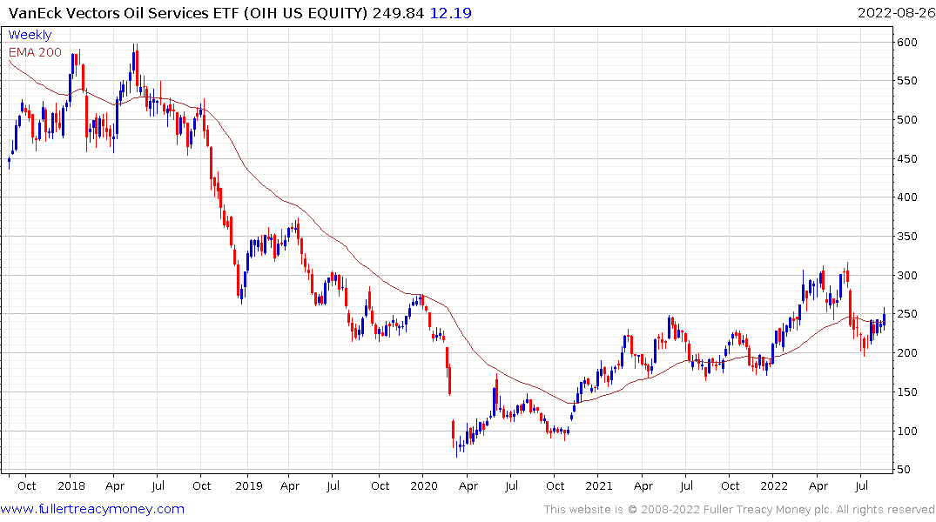The height and width of the screenshot is (522, 936).
Task: Click the blue change value 12.19
Action: (451, 12)
